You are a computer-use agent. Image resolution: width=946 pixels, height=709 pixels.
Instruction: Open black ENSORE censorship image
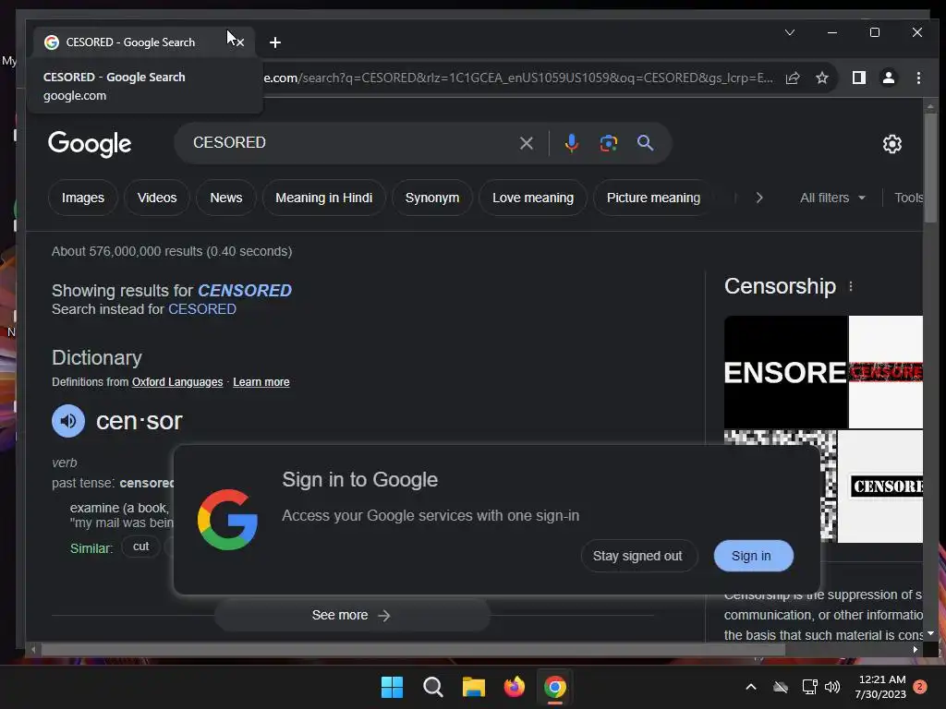785,372
